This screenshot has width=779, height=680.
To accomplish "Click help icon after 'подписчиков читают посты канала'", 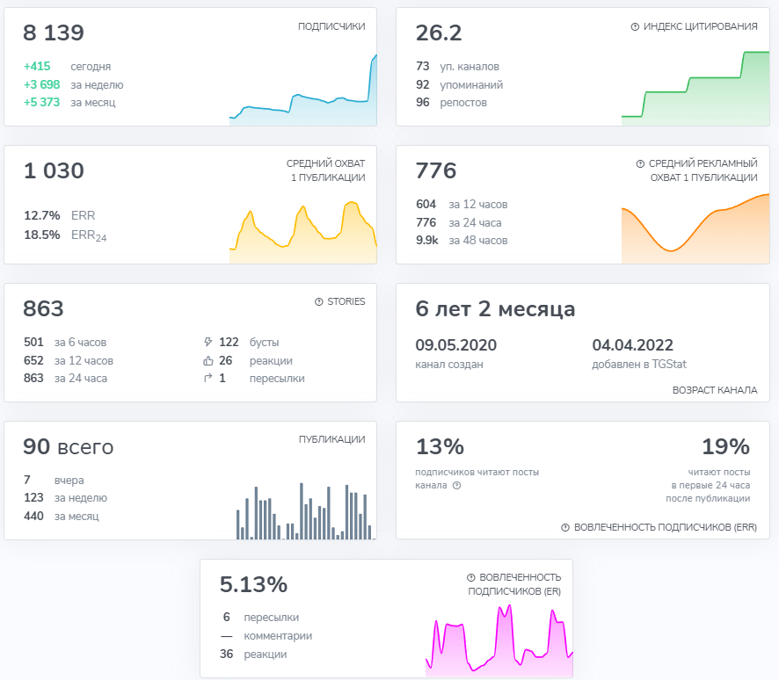I will pos(456,486).
